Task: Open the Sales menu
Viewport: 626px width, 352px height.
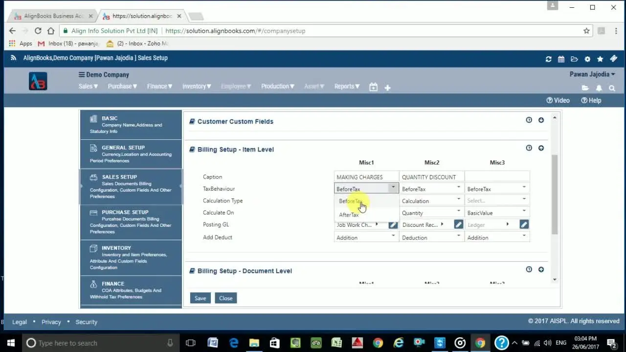Action: tap(88, 86)
